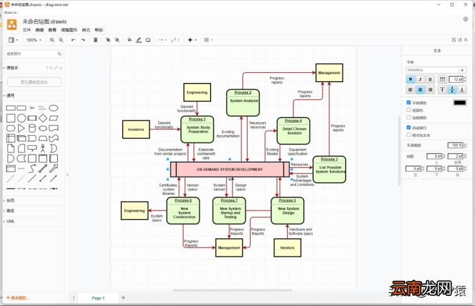The height and width of the screenshot is (306, 475).
Task: Select the diamond shape in the palette
Action: point(43,118)
